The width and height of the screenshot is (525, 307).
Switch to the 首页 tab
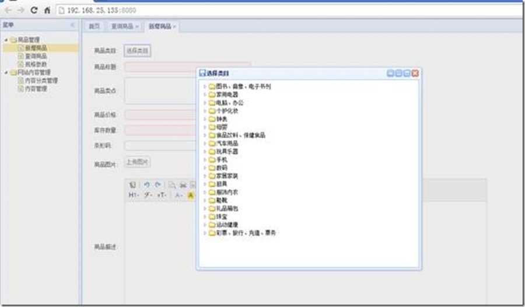(94, 26)
